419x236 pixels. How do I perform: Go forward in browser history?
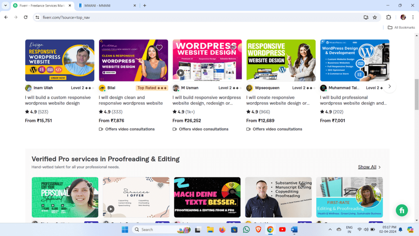pyautogui.click(x=16, y=17)
